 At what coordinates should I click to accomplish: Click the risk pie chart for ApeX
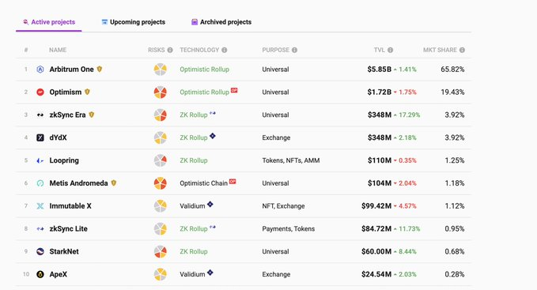(160, 274)
